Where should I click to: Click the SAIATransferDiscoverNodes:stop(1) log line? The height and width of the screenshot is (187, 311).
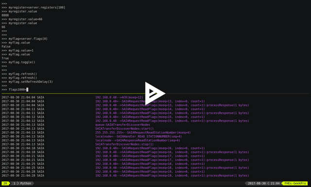click(124, 144)
